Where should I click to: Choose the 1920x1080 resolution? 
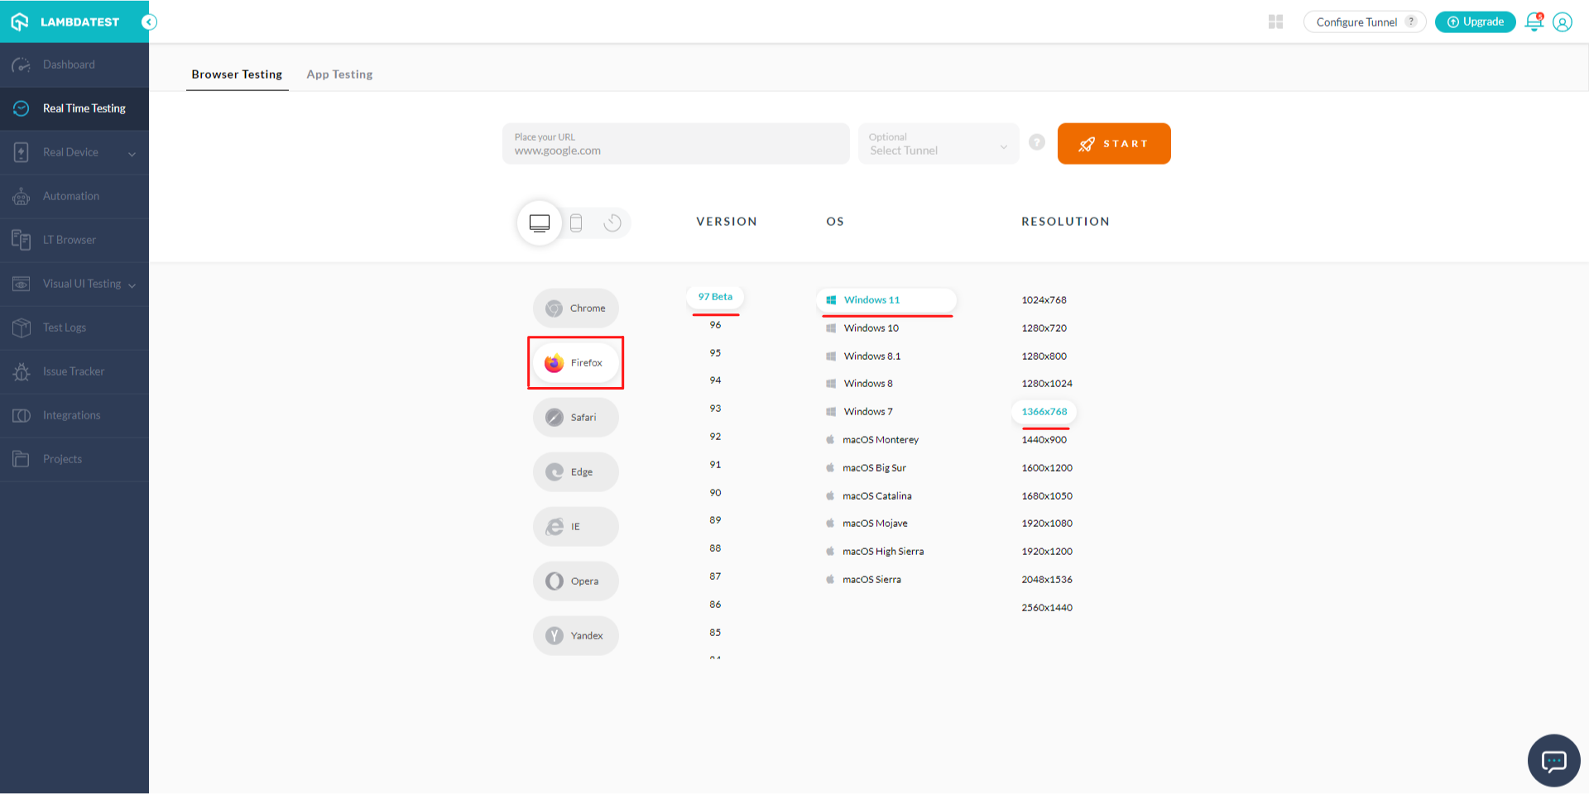1047,524
